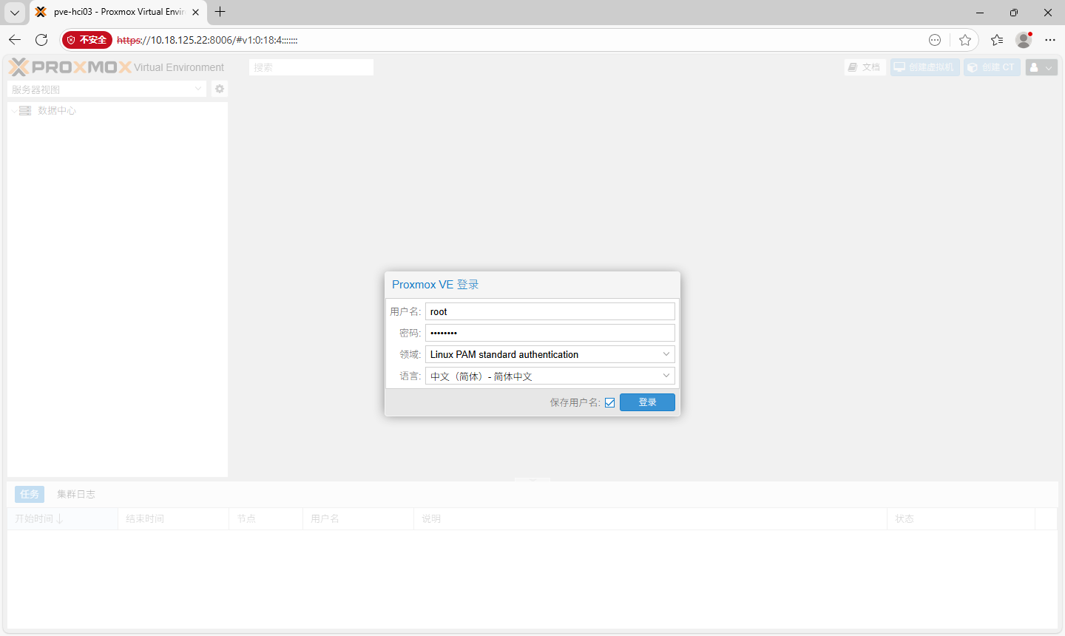Collapse the 数据中心 tree node arrow

pos(13,111)
